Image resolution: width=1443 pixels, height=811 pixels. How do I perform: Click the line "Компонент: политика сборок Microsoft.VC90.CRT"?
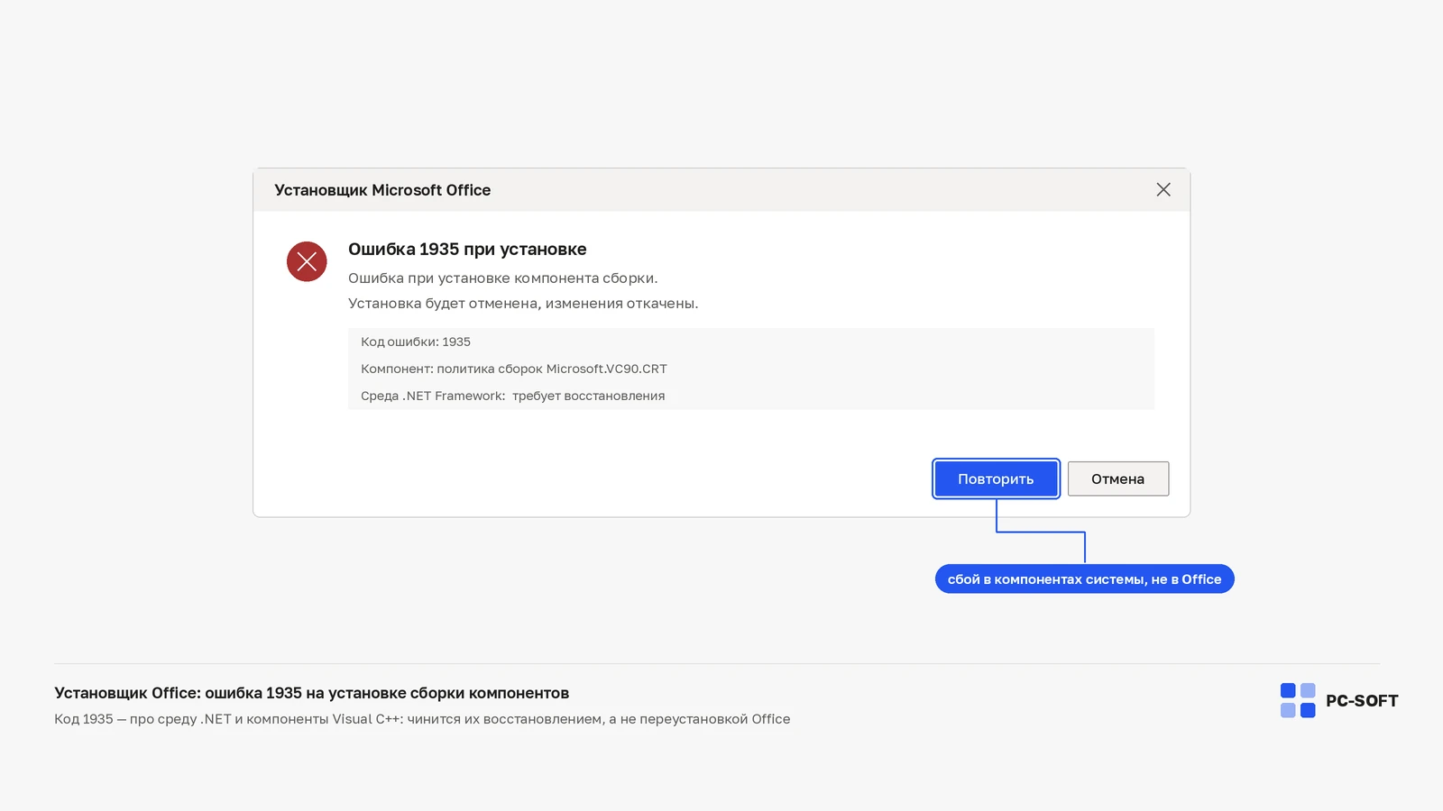point(514,369)
